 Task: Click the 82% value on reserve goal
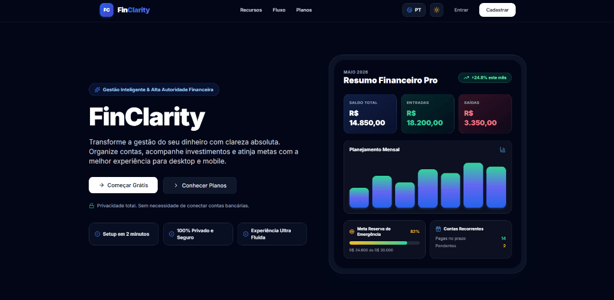pyautogui.click(x=415, y=232)
